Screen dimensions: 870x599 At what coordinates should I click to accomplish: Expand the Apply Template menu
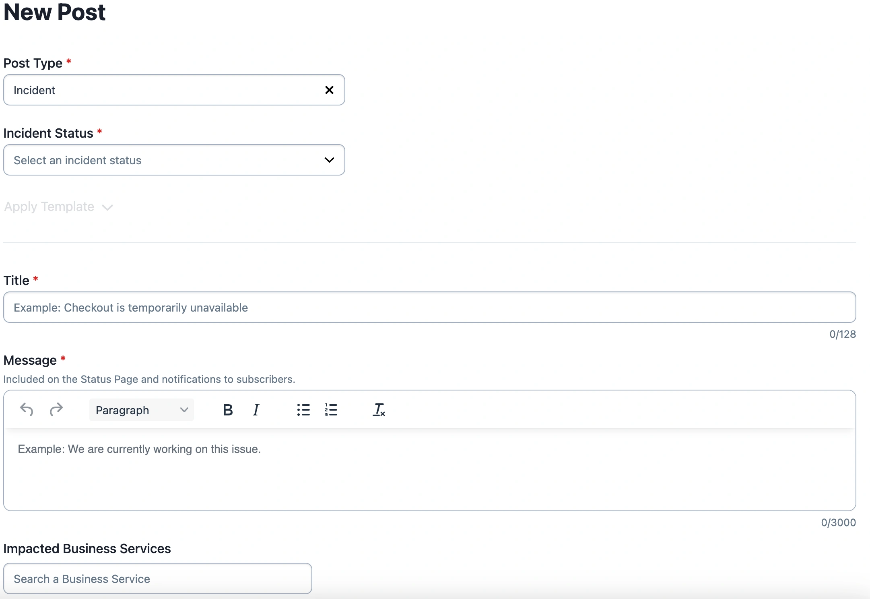(x=59, y=207)
